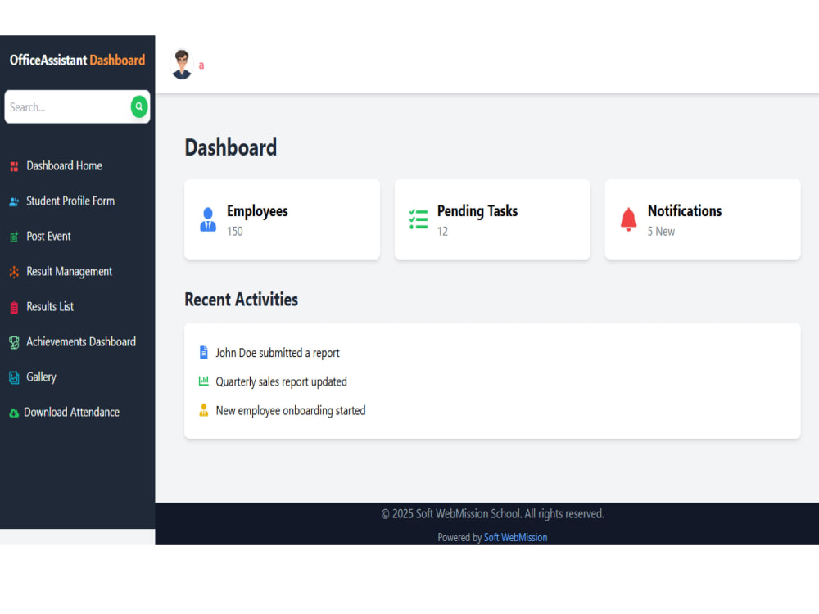Click the user avatar picture in header
The width and height of the screenshot is (819, 614).
coord(182,64)
